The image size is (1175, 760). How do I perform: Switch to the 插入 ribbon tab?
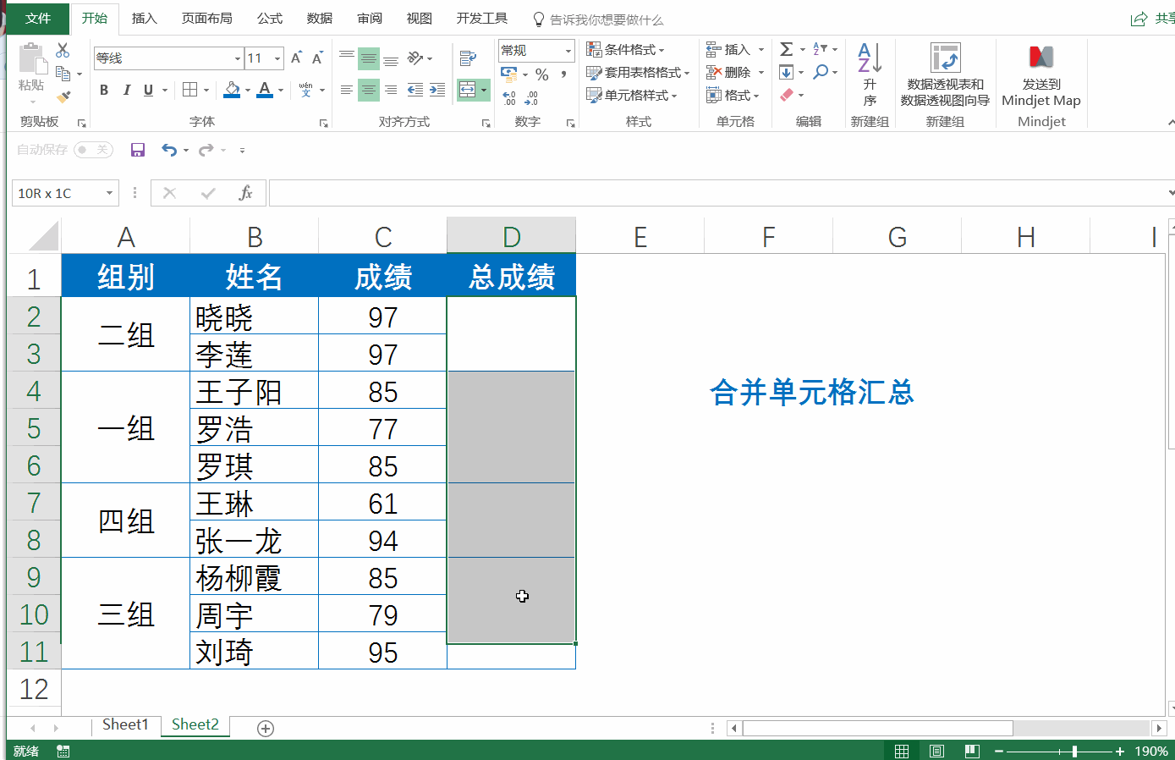144,17
